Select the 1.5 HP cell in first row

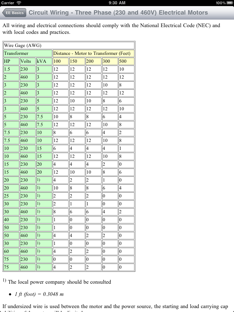pyautogui.click(x=11, y=69)
